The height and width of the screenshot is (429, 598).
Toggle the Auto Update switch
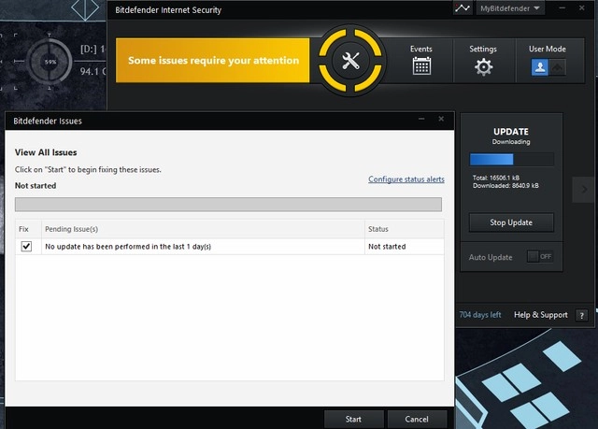coord(540,257)
